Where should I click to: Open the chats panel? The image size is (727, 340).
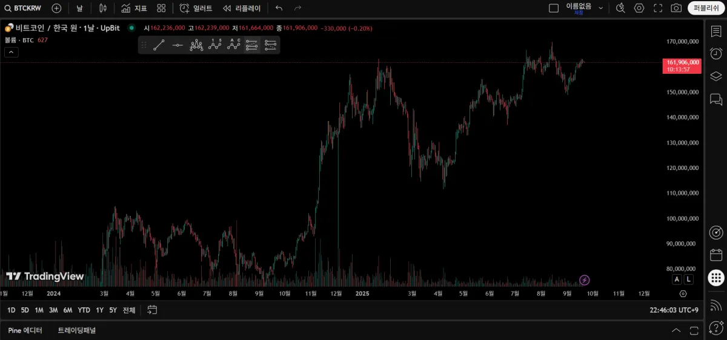[716, 99]
